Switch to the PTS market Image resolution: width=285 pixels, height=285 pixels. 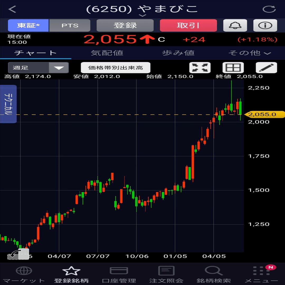pyautogui.click(x=70, y=25)
